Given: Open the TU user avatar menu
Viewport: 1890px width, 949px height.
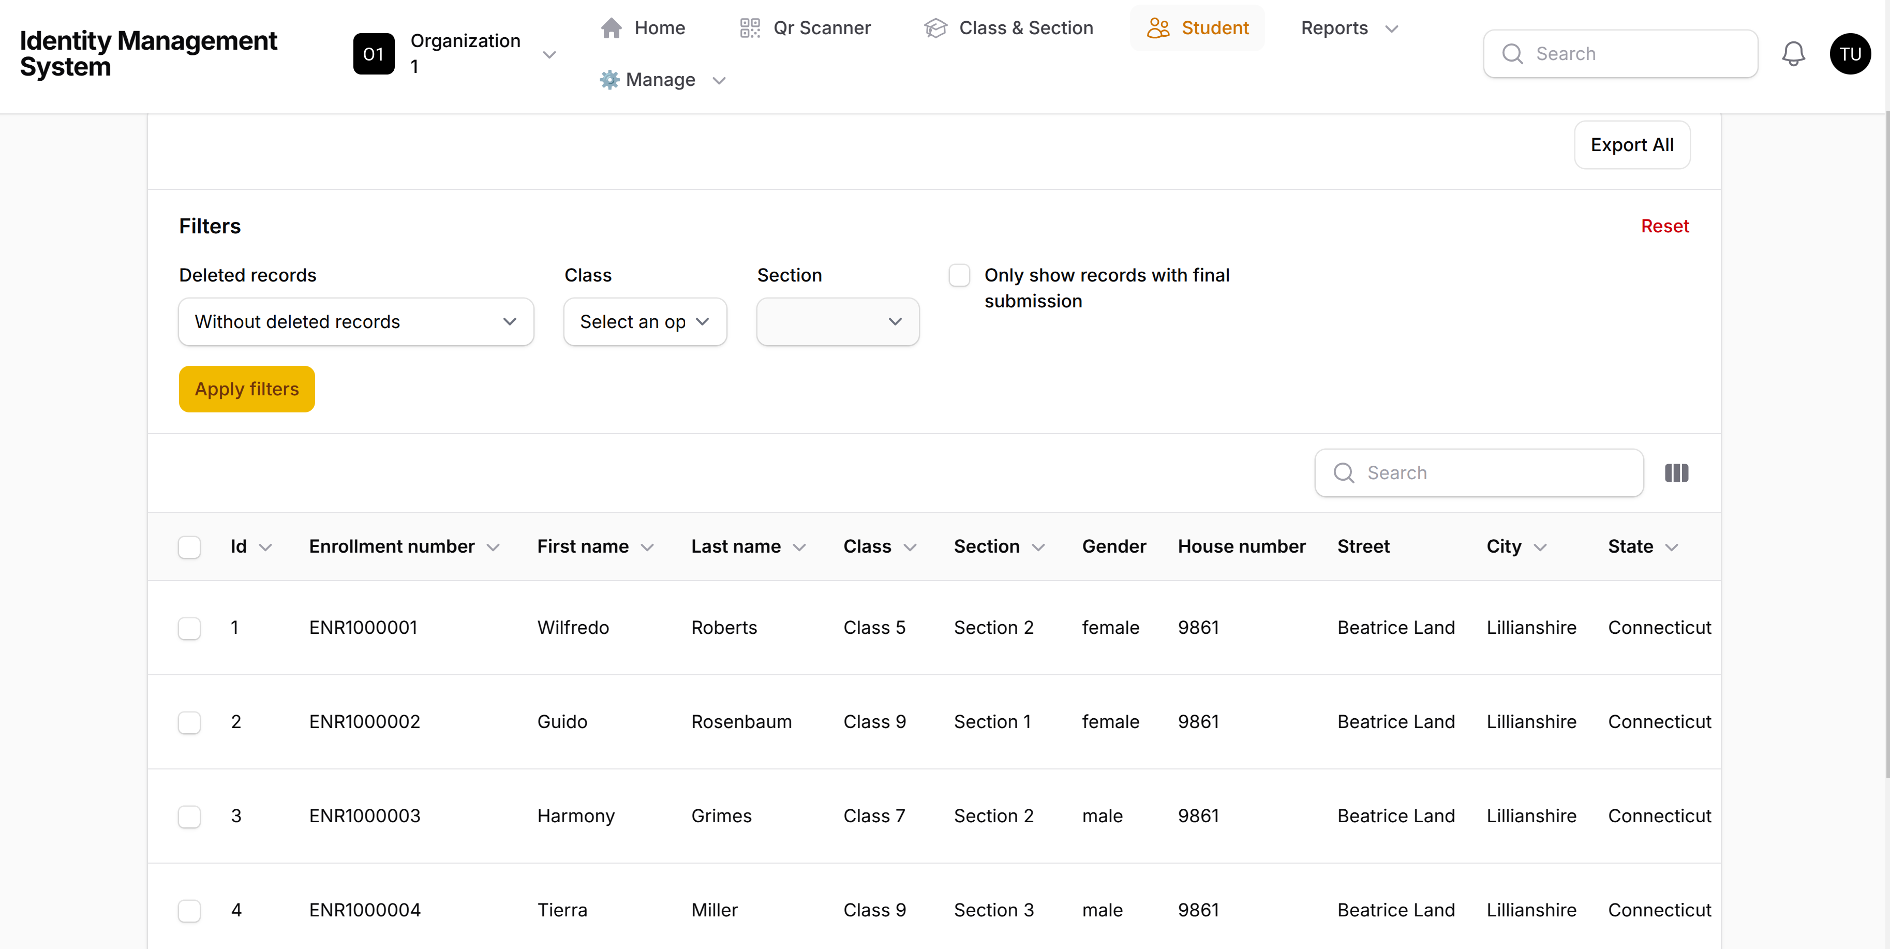Looking at the screenshot, I should point(1850,54).
